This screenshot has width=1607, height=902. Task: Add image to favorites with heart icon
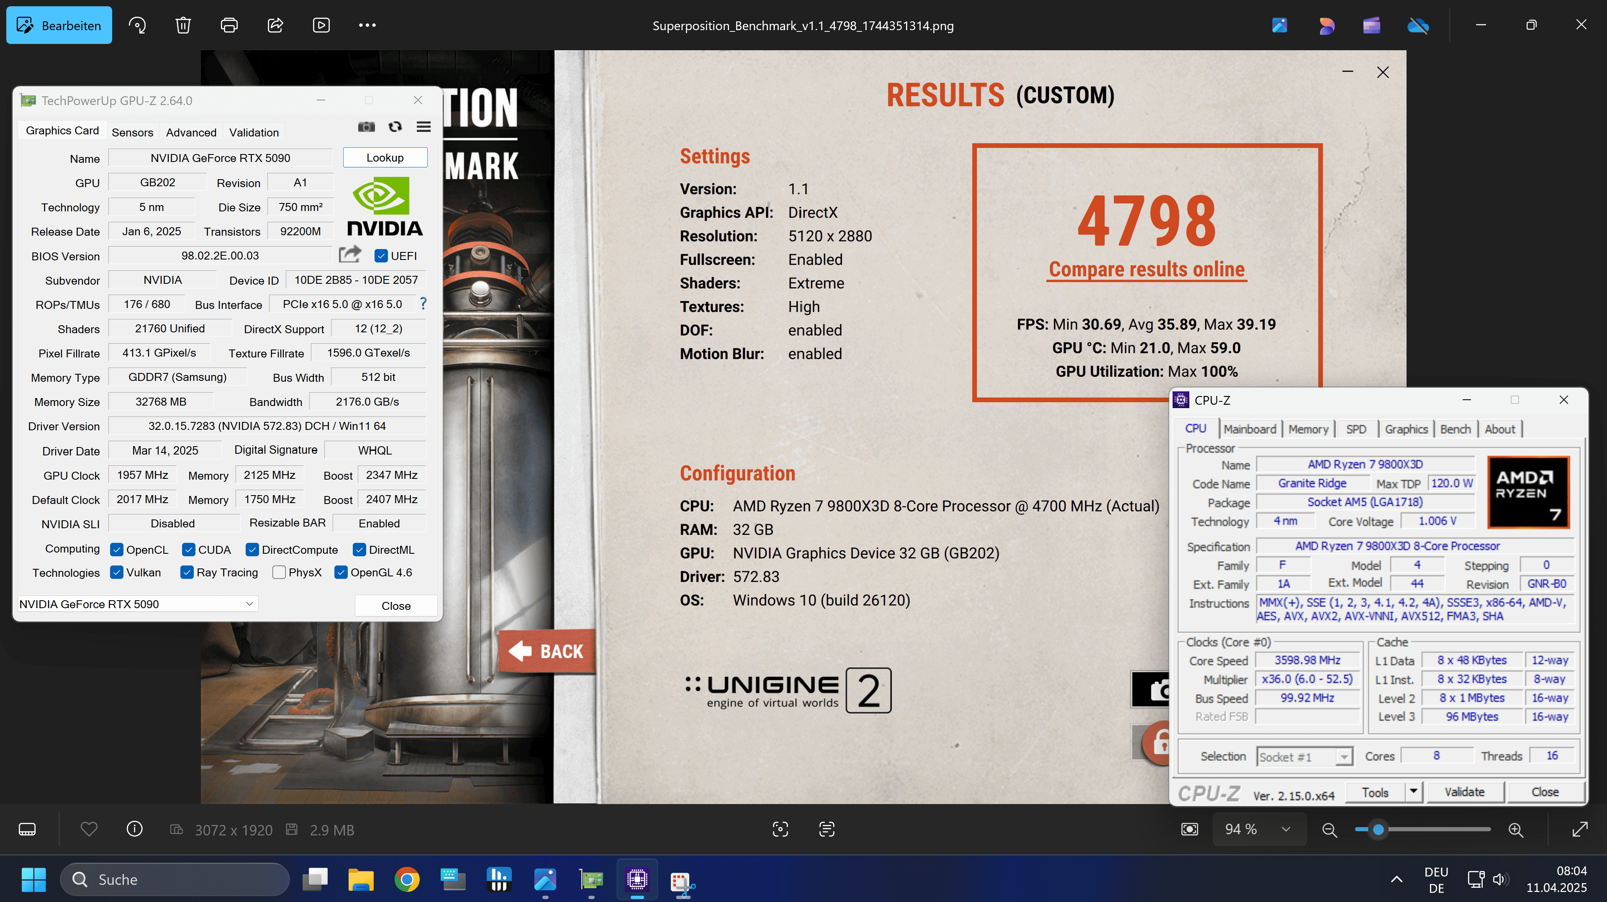(x=89, y=829)
